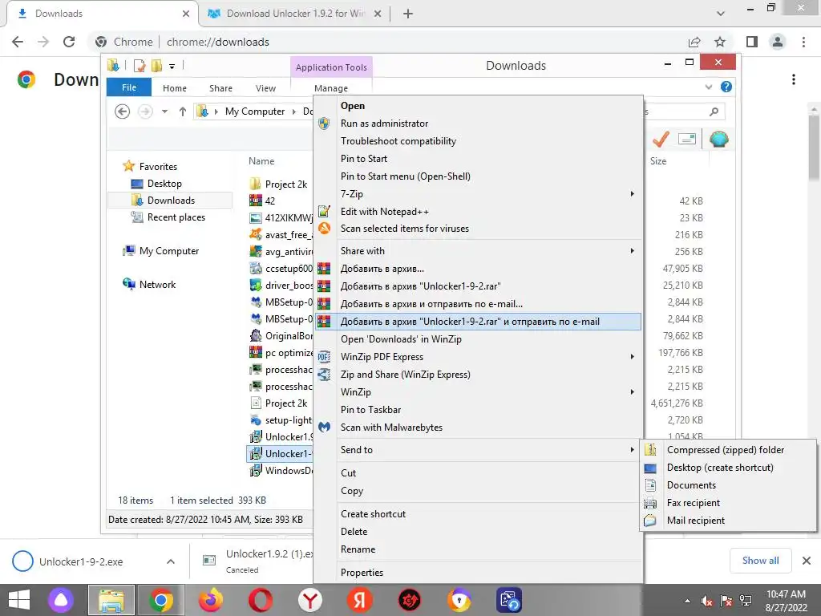This screenshot has height=616, width=821.
Task: Click the muted volume tray icon
Action: (707, 601)
